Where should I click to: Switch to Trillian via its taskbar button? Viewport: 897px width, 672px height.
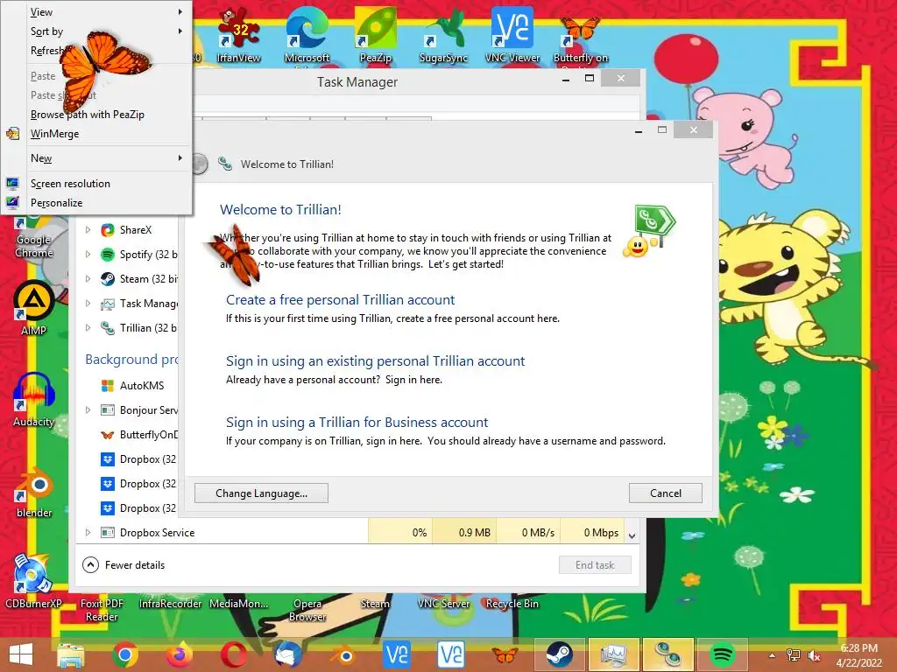pos(667,654)
